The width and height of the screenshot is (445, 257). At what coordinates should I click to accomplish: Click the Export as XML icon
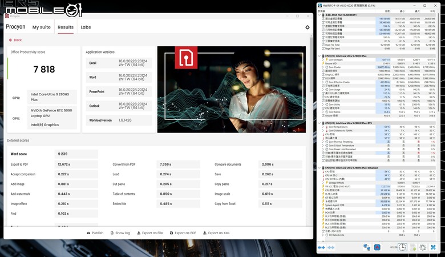[205, 233]
